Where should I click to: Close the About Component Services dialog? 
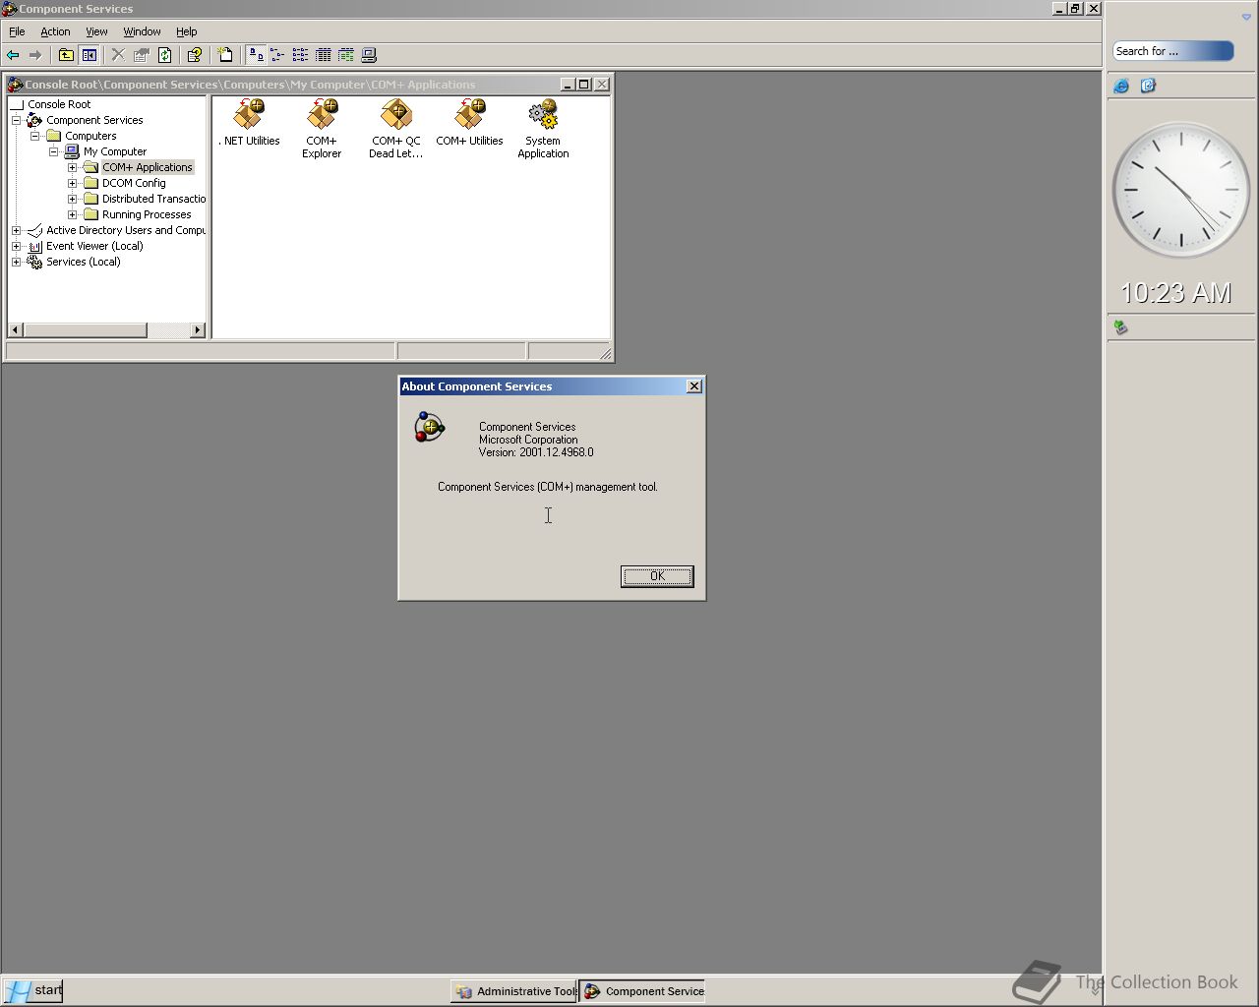pos(694,386)
